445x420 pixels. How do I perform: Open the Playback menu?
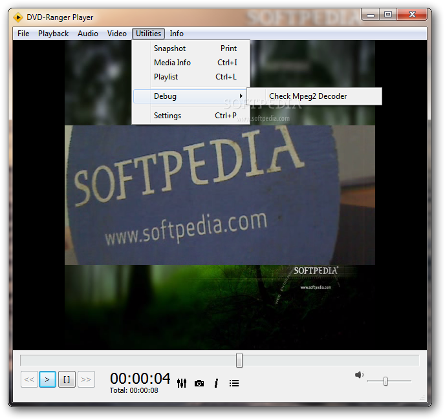click(x=53, y=34)
